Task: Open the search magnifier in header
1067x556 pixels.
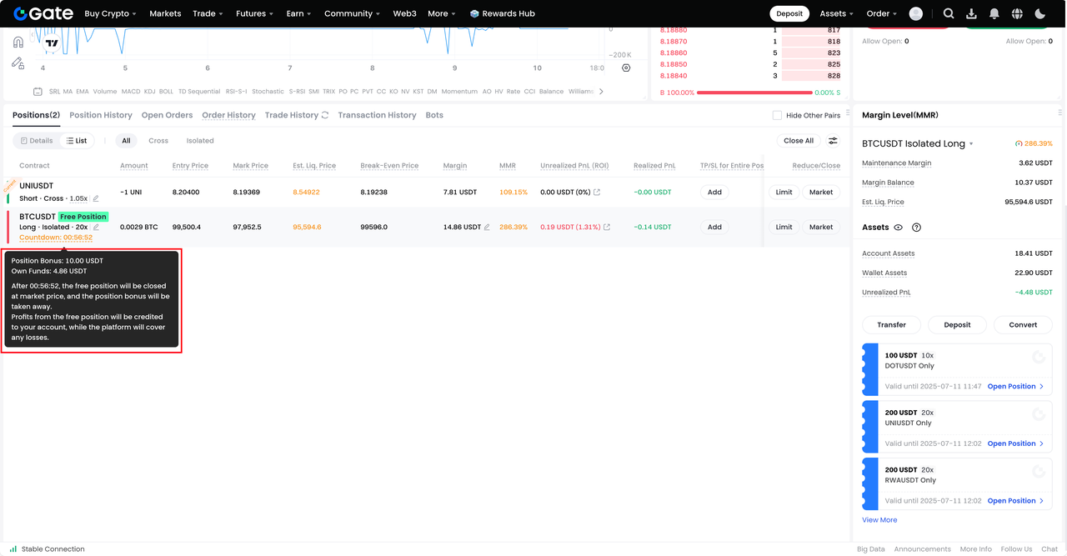Action: coord(949,13)
